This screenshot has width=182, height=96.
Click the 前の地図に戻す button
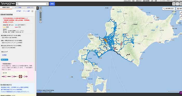tap(169, 9)
